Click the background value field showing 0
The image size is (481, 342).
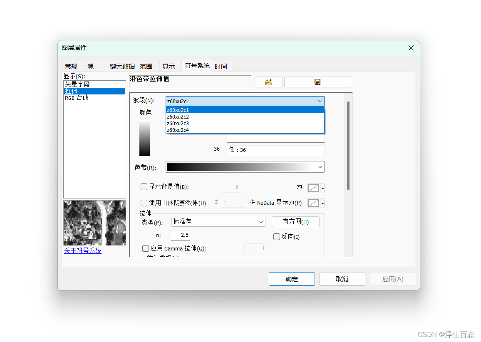[231, 187]
